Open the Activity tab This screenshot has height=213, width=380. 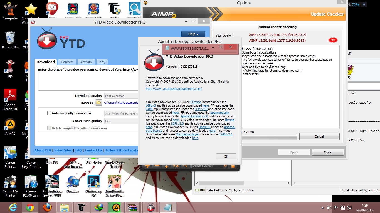point(86,62)
